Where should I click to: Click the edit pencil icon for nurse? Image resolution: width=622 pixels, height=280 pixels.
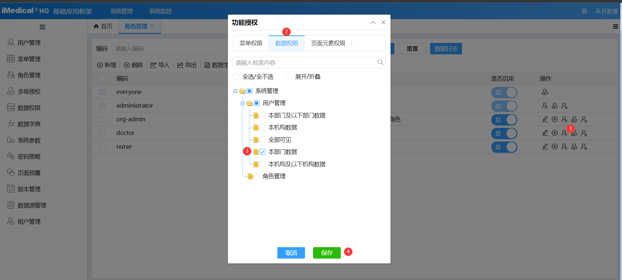coord(545,147)
